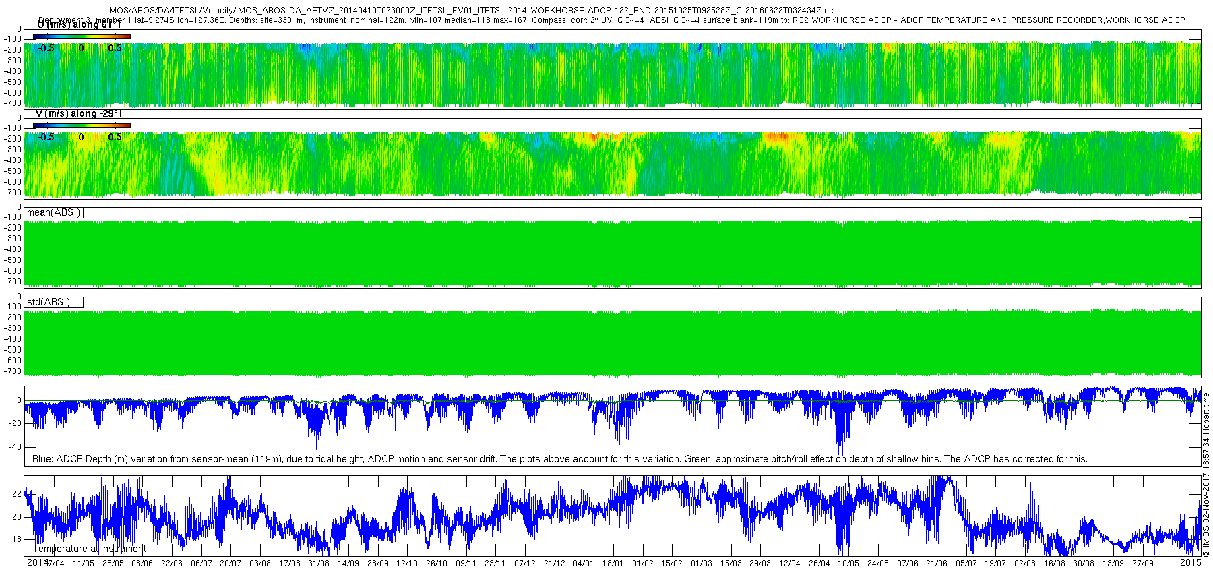Click the "24/05" date tick label
1213x573 pixels.
878,564
